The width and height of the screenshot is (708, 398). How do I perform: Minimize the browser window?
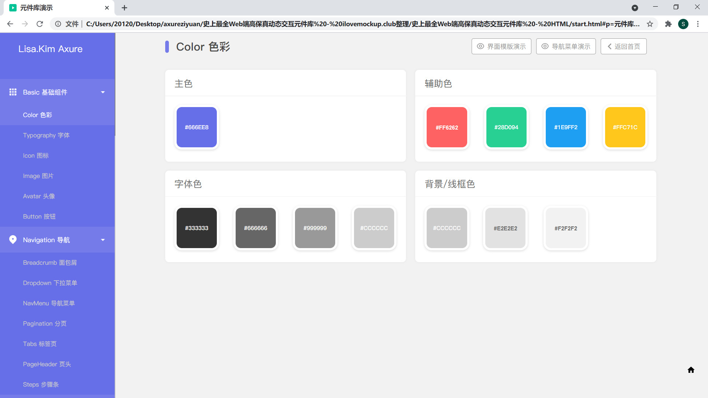(x=655, y=7)
